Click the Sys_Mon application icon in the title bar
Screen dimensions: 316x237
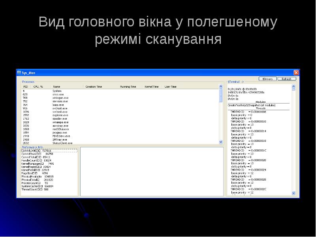coord(19,72)
